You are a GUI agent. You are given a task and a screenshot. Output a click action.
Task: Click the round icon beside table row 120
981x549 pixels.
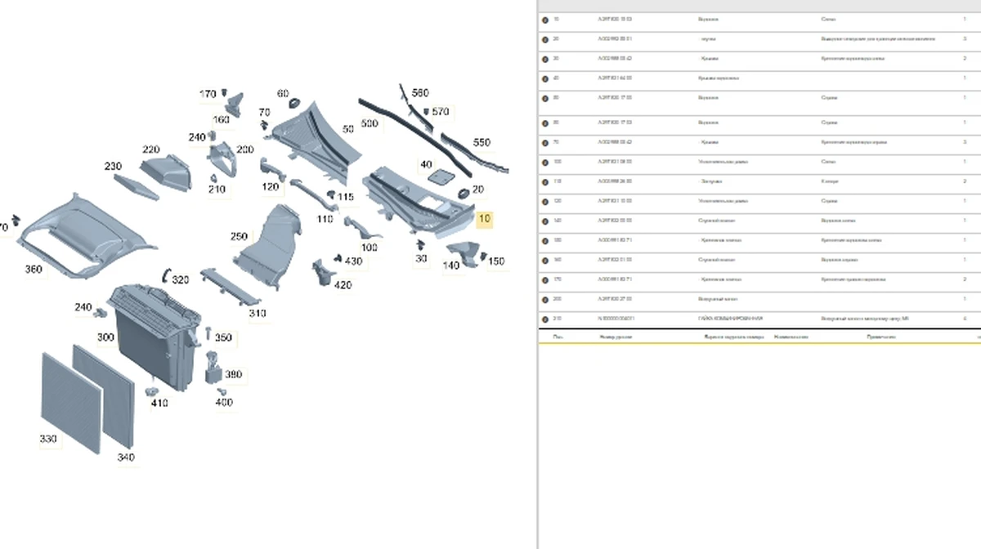point(545,202)
